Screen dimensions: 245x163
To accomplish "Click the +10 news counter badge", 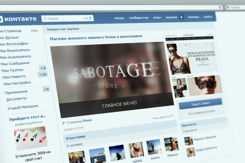I will point(43,75).
